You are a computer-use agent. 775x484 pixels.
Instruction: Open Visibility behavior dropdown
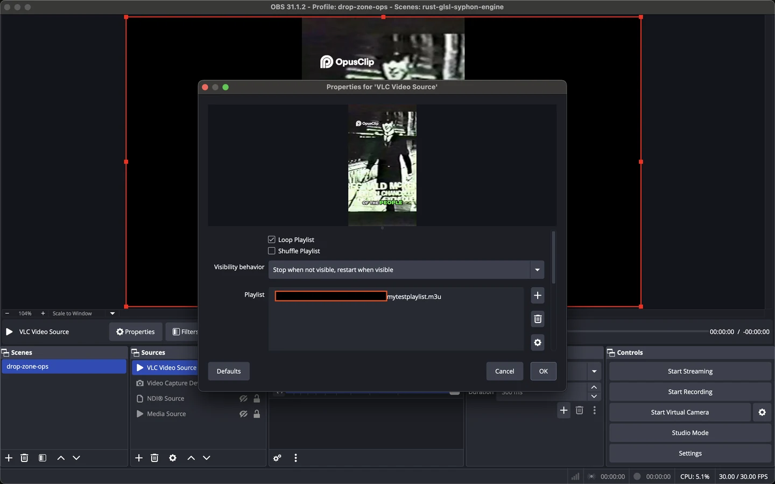(406, 270)
